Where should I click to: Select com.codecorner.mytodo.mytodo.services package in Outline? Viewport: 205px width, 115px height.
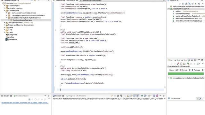189,6
